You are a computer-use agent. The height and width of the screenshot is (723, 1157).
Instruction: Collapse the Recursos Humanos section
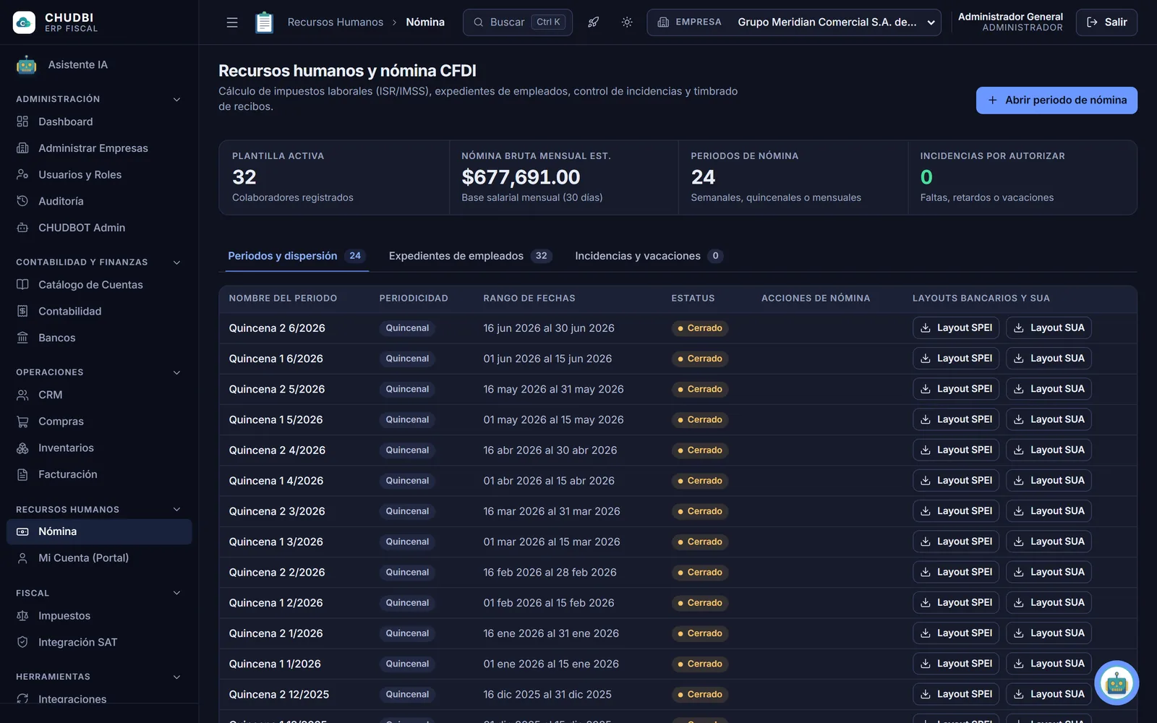point(176,510)
